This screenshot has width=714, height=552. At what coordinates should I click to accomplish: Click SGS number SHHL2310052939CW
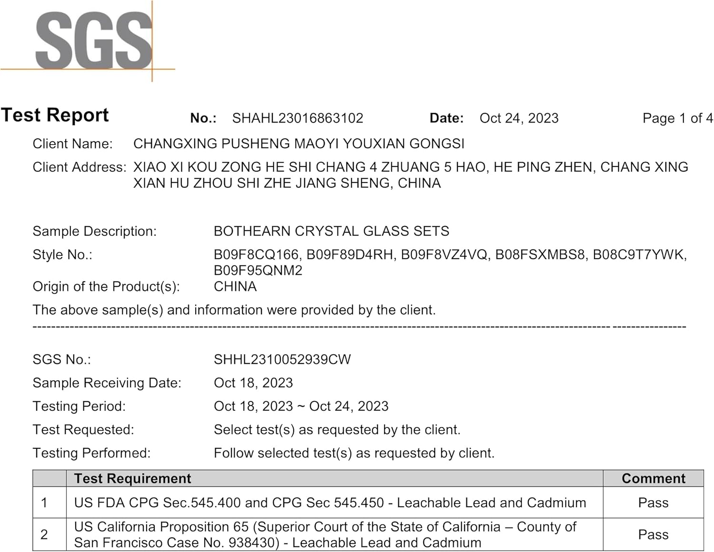coord(282,359)
